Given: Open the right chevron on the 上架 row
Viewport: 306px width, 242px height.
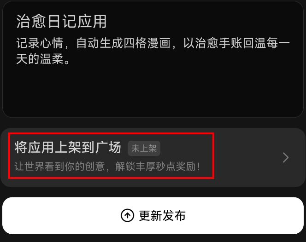Looking at the screenshot, I should (x=286, y=157).
